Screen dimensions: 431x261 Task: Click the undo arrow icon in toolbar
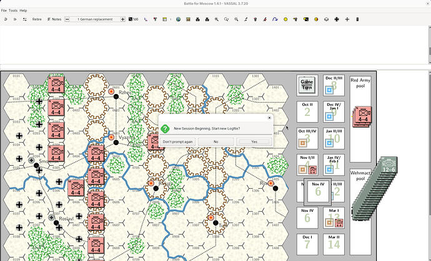click(5, 19)
